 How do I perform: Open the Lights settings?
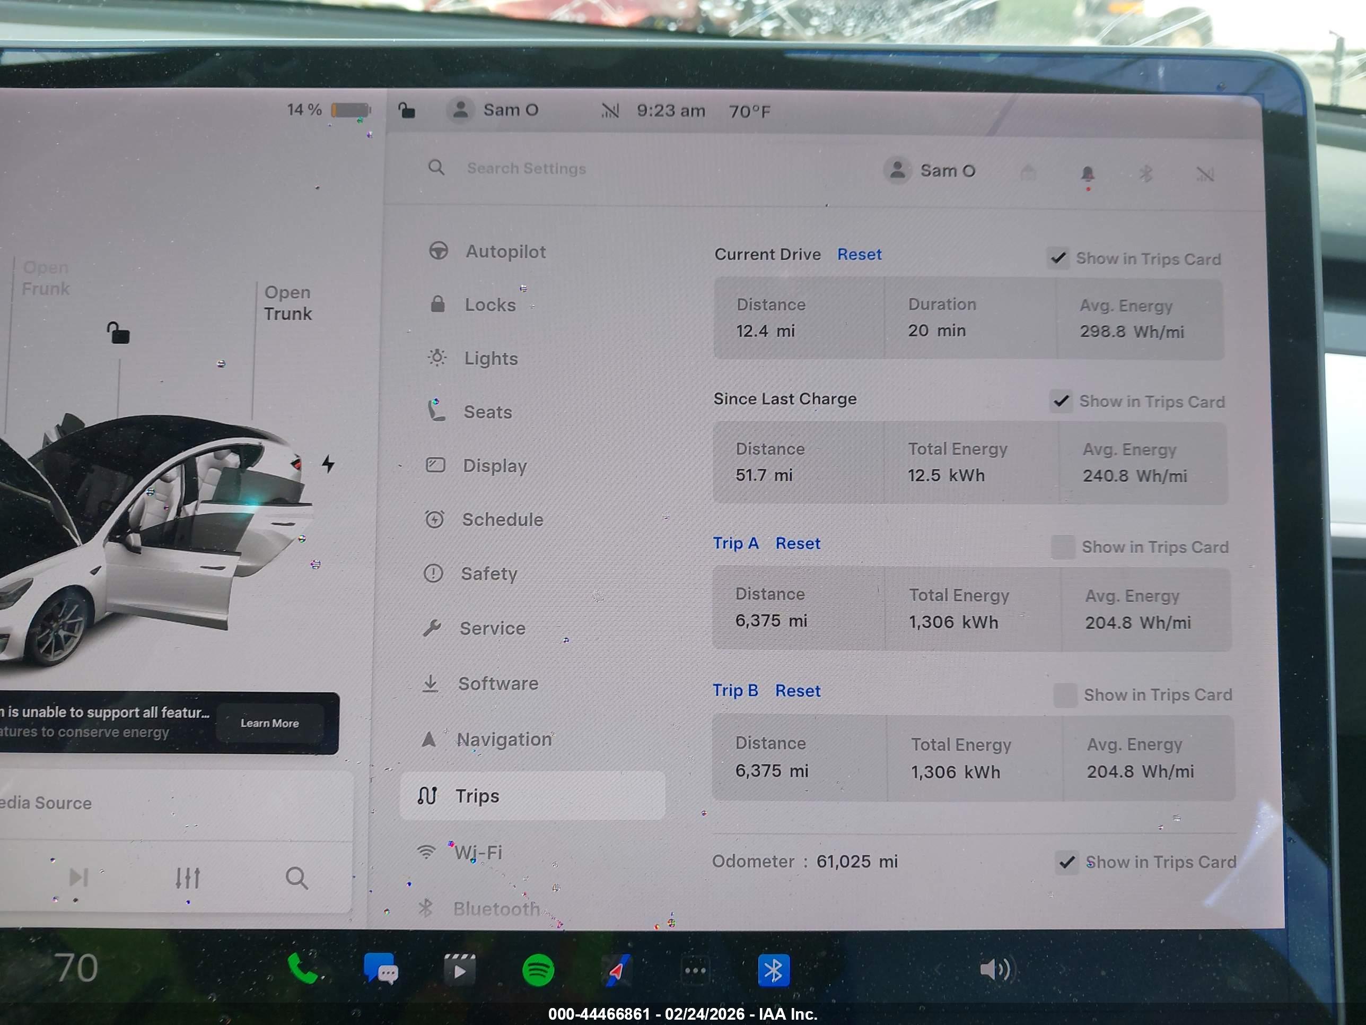473,358
